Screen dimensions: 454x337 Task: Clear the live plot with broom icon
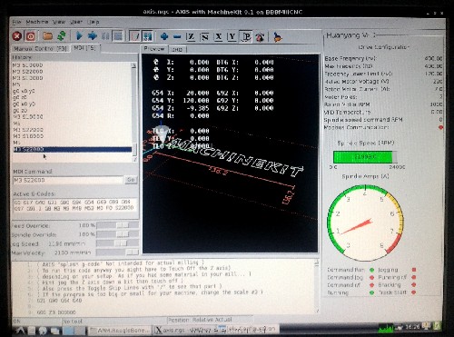pos(277,37)
